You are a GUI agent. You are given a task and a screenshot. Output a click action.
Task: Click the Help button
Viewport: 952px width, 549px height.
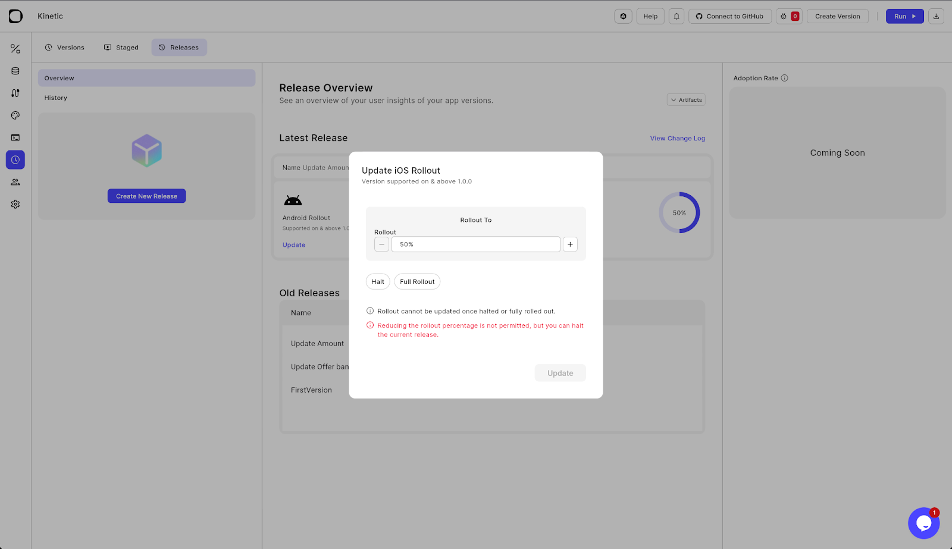[650, 16]
